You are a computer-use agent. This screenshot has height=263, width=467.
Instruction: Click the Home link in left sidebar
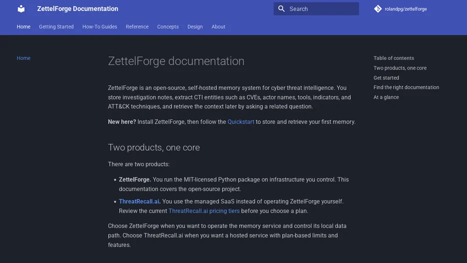pyautogui.click(x=23, y=58)
